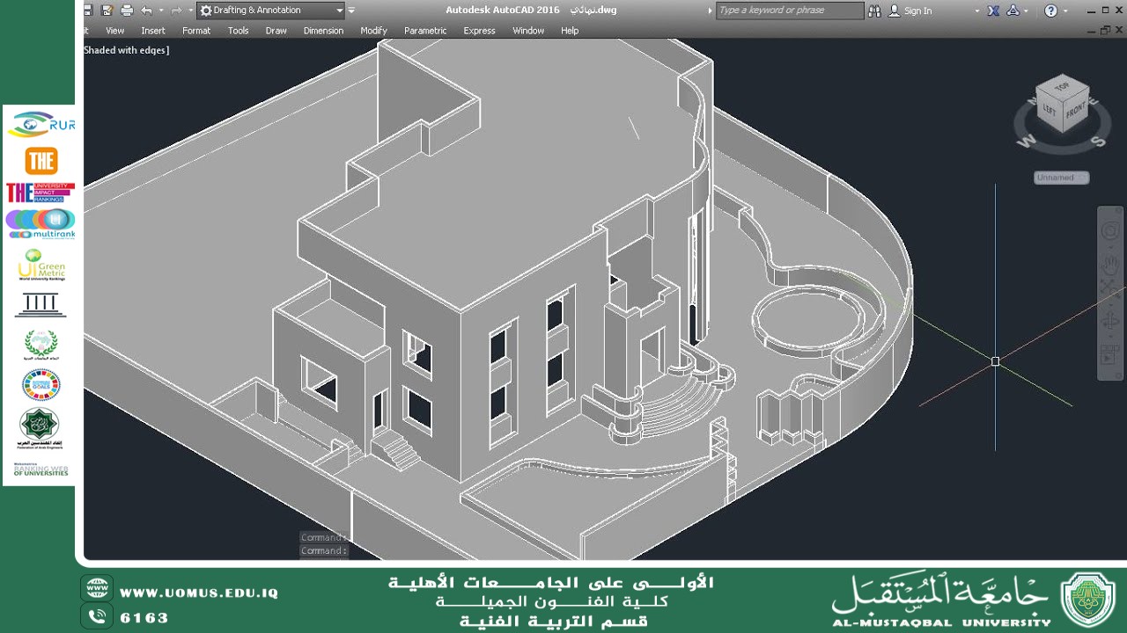Open Autodesk Exchange Apps X icon
This screenshot has height=633, width=1127.
[x=993, y=11]
